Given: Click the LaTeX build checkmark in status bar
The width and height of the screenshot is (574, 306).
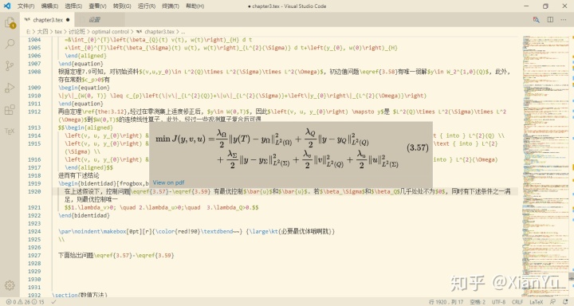Looking at the screenshot, I should 54,302.
